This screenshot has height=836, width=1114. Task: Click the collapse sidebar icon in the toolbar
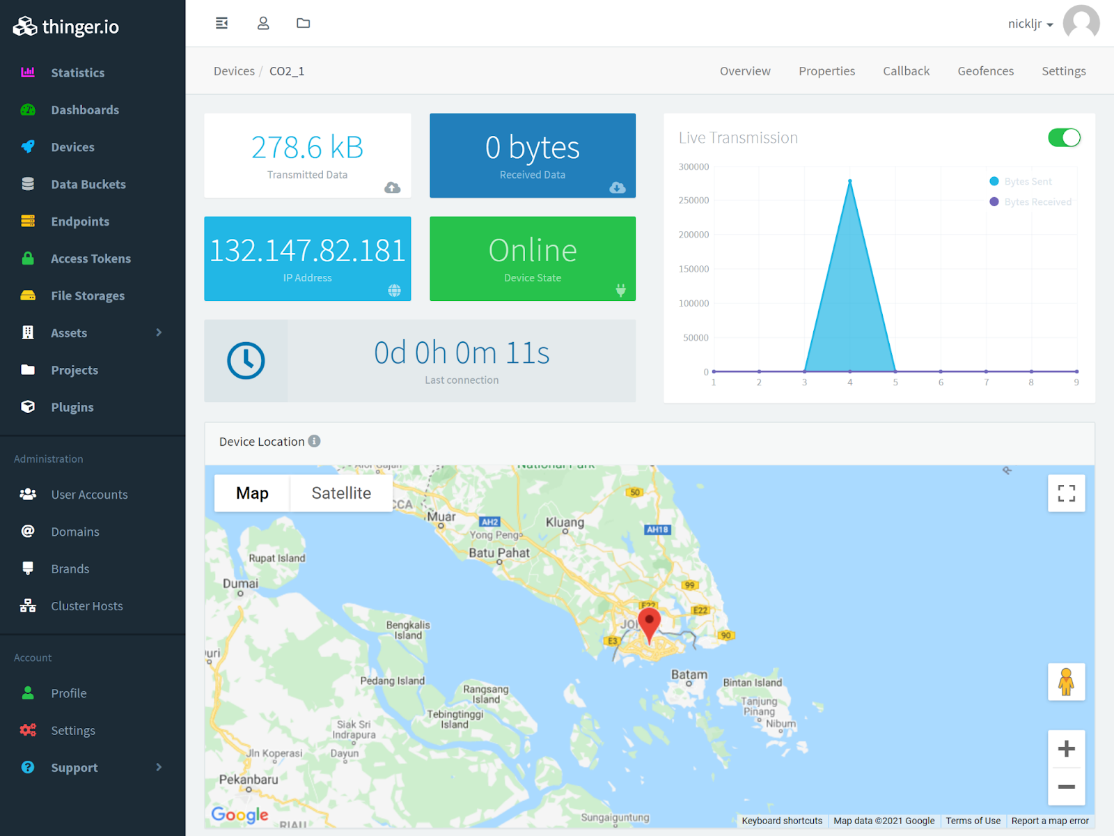[x=221, y=22]
